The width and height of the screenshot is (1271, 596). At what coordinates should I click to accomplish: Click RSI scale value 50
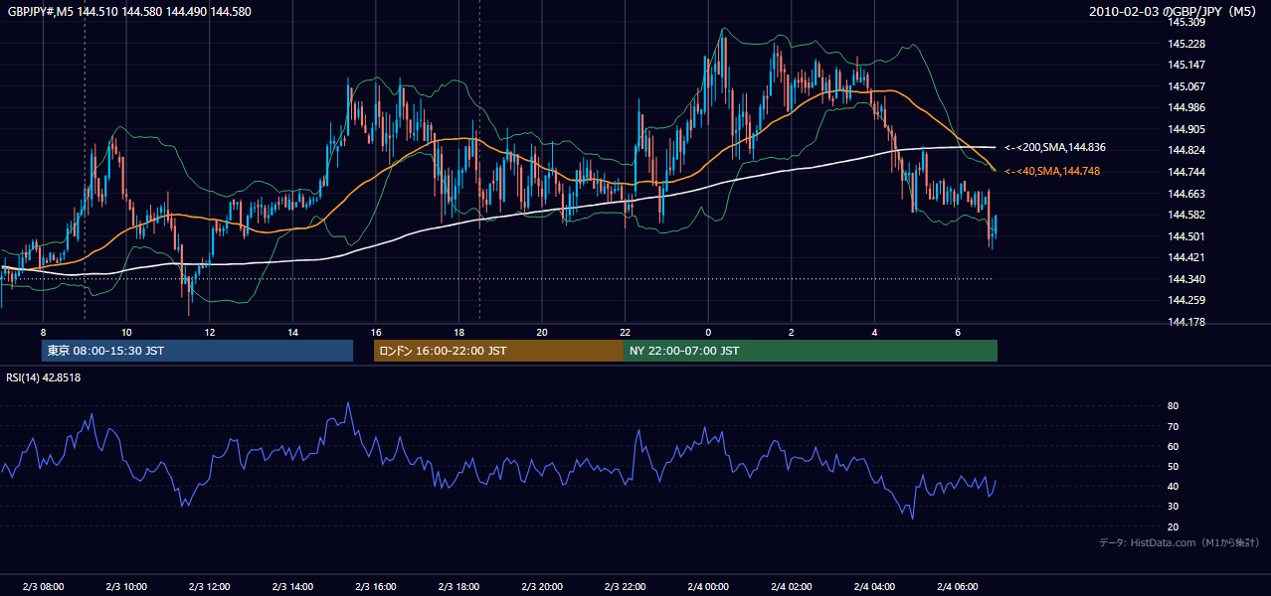coord(1174,466)
